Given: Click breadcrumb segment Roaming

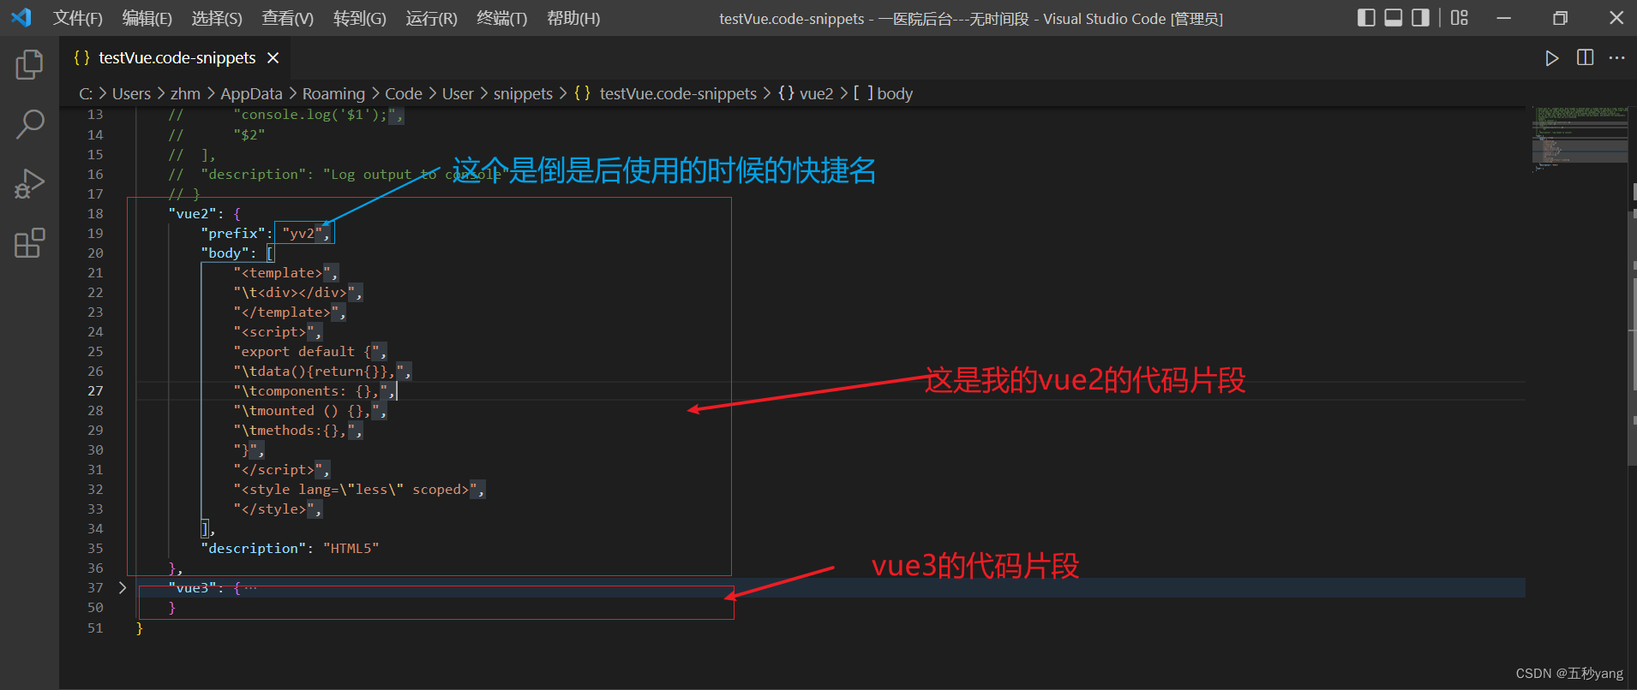Looking at the screenshot, I should pyautogui.click(x=333, y=93).
